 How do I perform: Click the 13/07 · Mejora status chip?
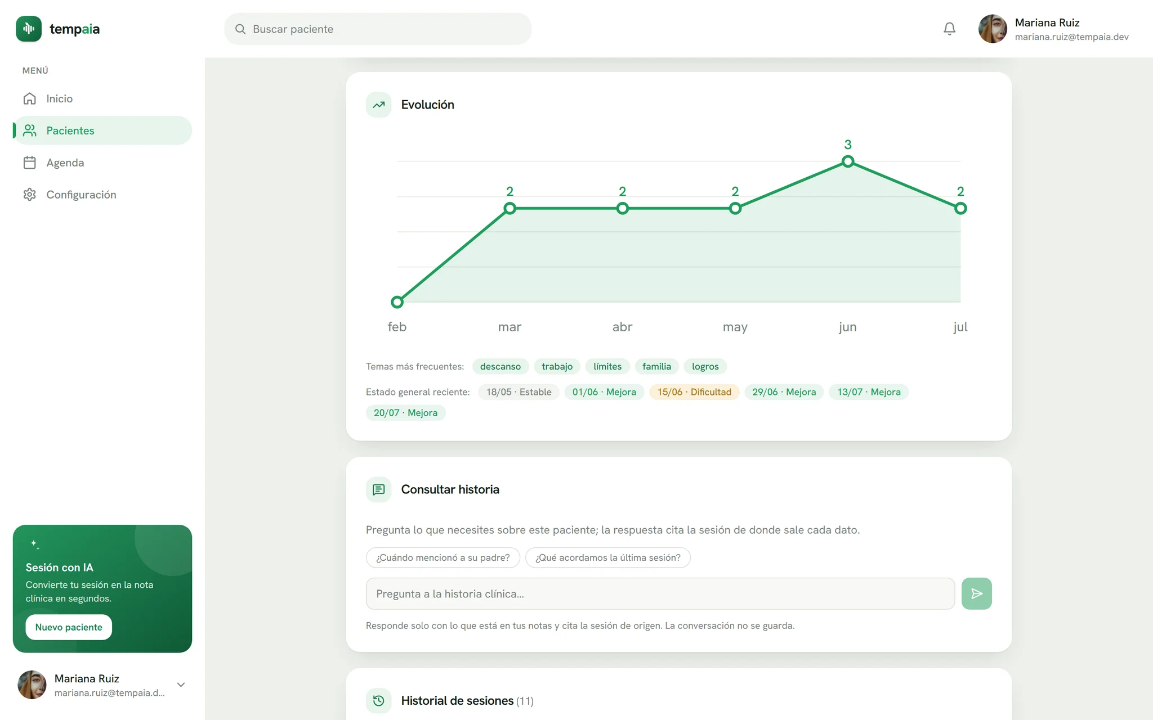click(869, 392)
